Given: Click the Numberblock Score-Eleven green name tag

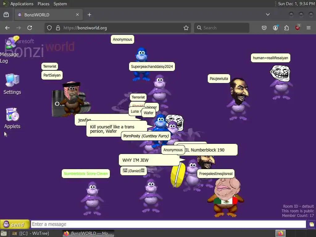Looking at the screenshot, I should click(86, 174).
